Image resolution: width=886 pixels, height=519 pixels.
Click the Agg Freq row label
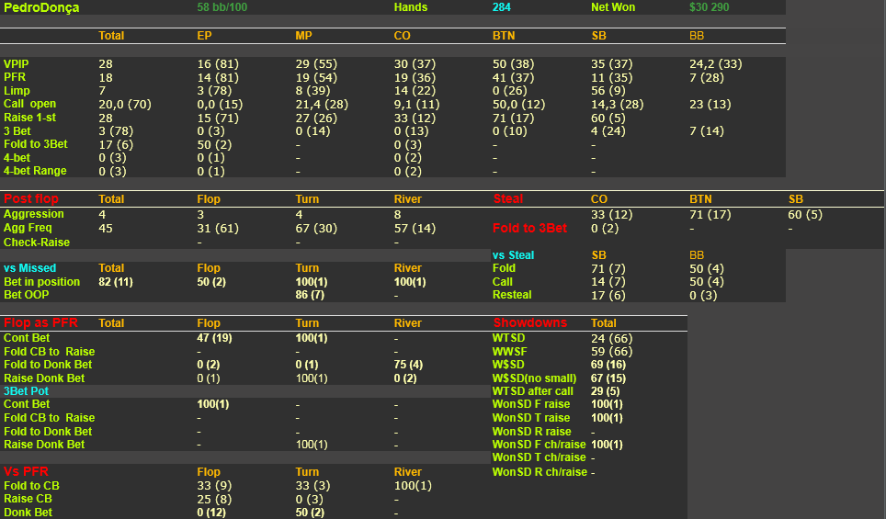28,228
